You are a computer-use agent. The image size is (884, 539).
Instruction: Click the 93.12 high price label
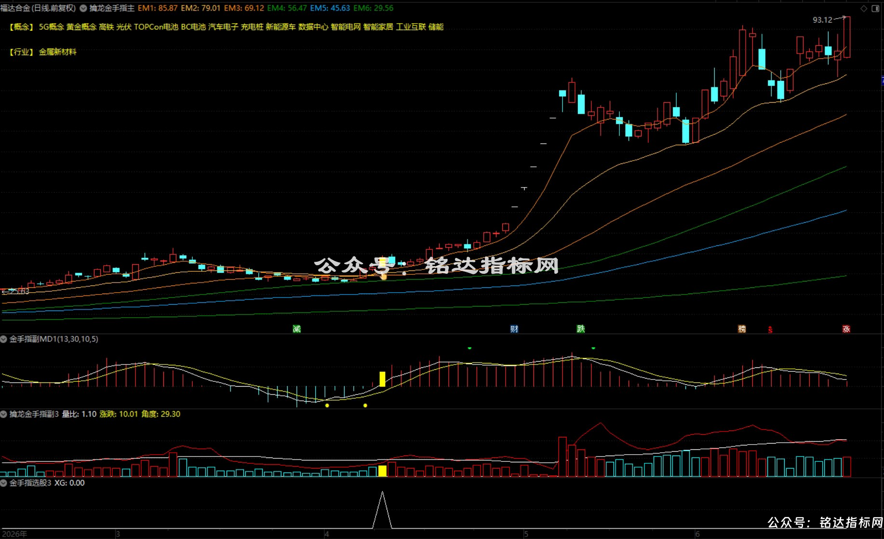pyautogui.click(x=822, y=20)
